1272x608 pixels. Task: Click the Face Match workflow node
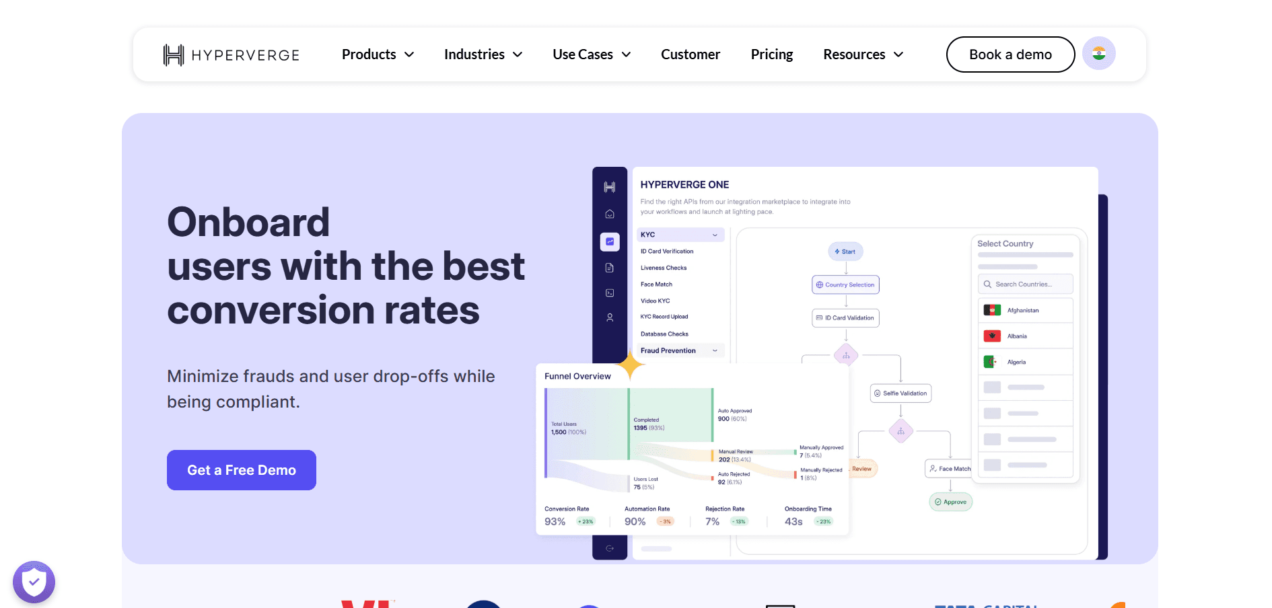coord(949,469)
